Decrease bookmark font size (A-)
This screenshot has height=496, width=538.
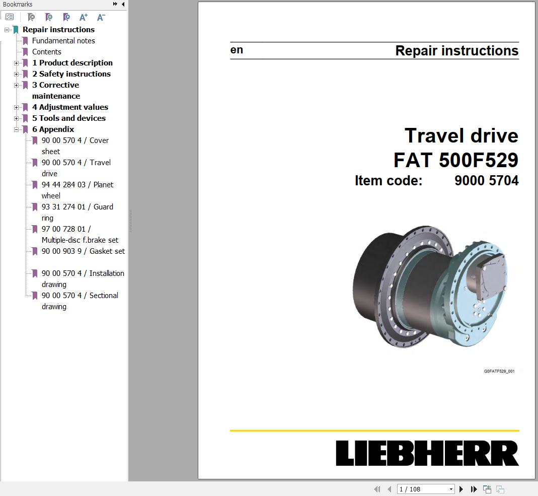(x=101, y=17)
